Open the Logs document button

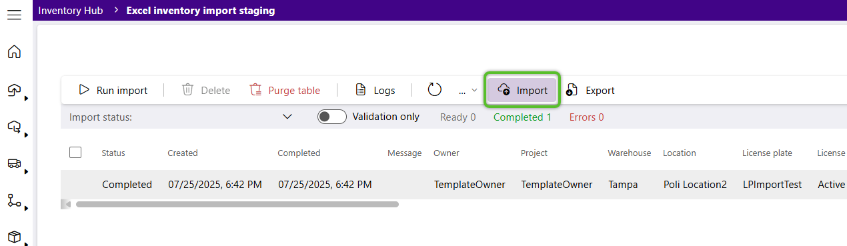375,90
